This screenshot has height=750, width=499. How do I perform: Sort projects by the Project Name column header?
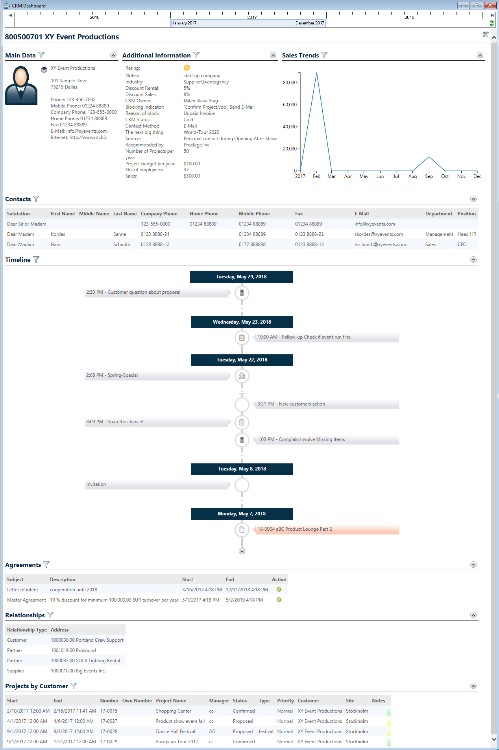point(171,701)
